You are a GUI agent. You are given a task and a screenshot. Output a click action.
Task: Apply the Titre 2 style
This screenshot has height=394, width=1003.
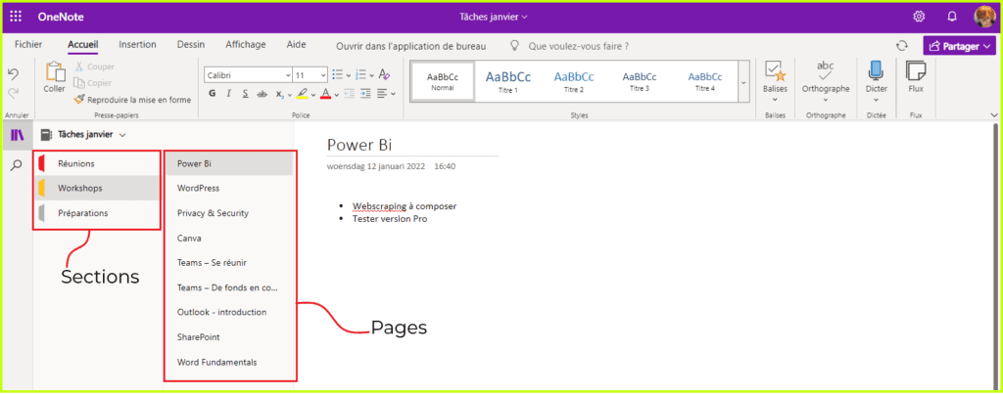coord(574,81)
